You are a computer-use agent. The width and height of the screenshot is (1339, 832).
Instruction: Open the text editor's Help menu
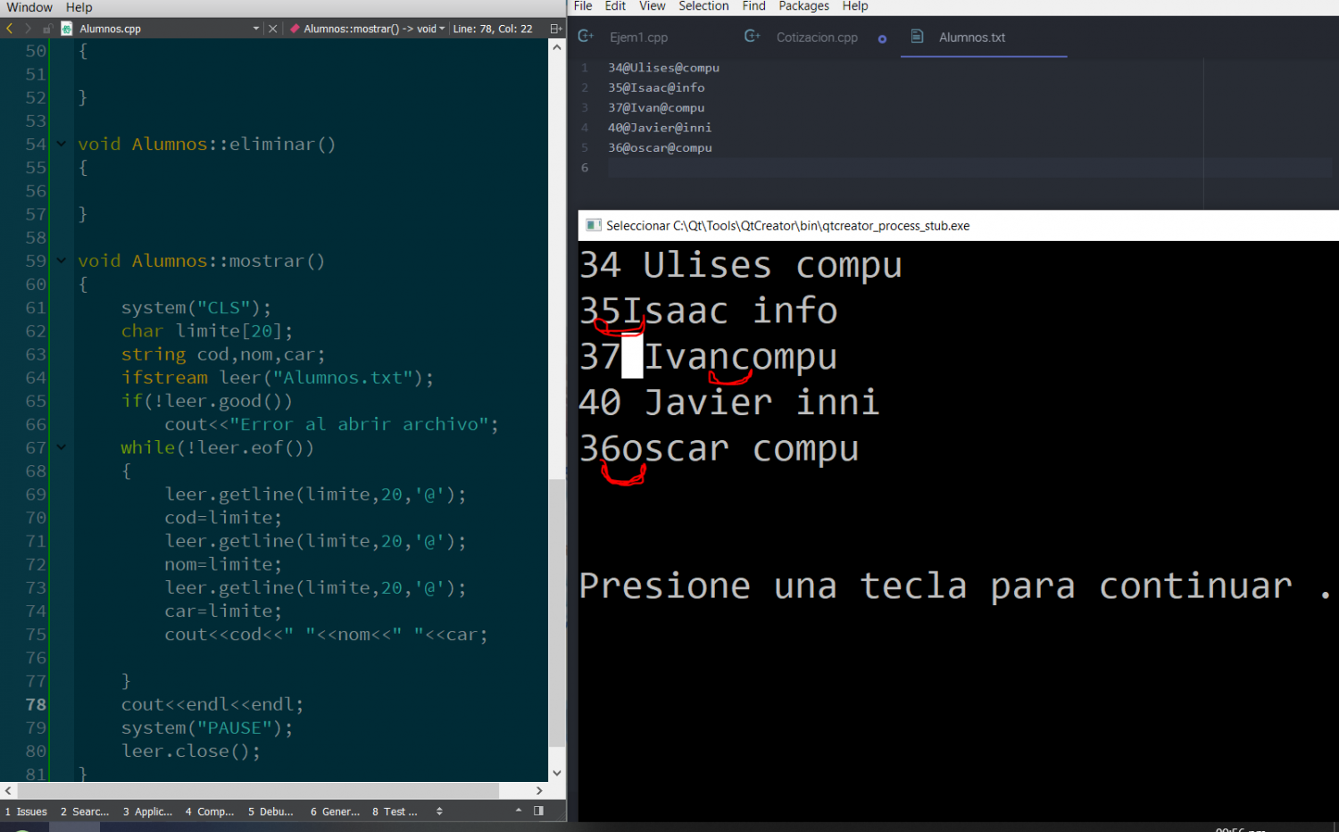click(855, 6)
